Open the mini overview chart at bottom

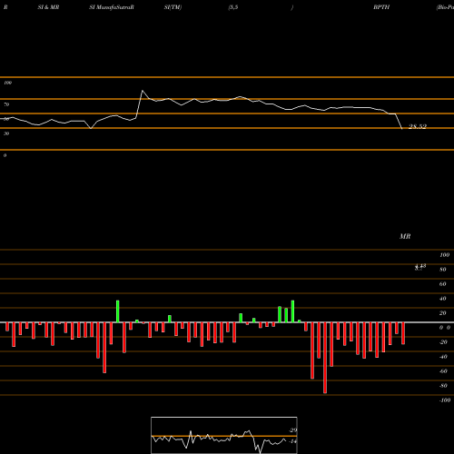tap(224, 435)
